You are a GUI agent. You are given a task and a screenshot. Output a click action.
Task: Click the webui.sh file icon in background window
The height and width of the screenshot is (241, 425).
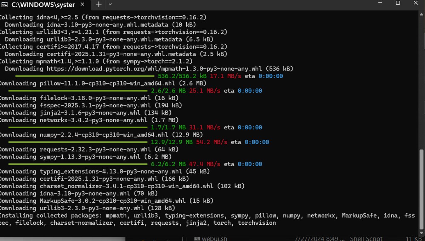click(x=197, y=239)
